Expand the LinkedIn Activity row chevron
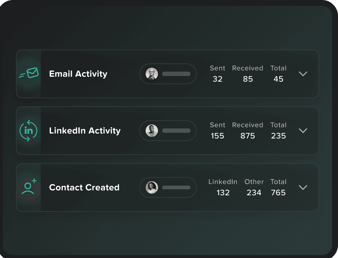This screenshot has width=338, height=258. (x=303, y=130)
